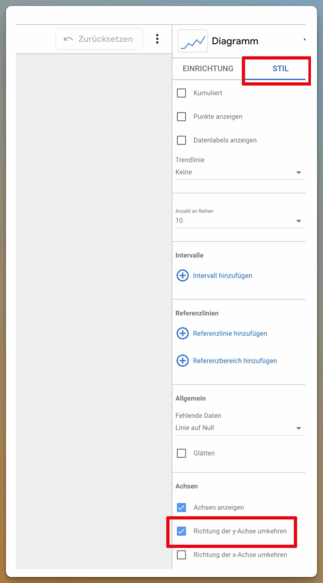Disable Richtung der y-Achse umkehren
Image resolution: width=323 pixels, height=583 pixels.
182,531
